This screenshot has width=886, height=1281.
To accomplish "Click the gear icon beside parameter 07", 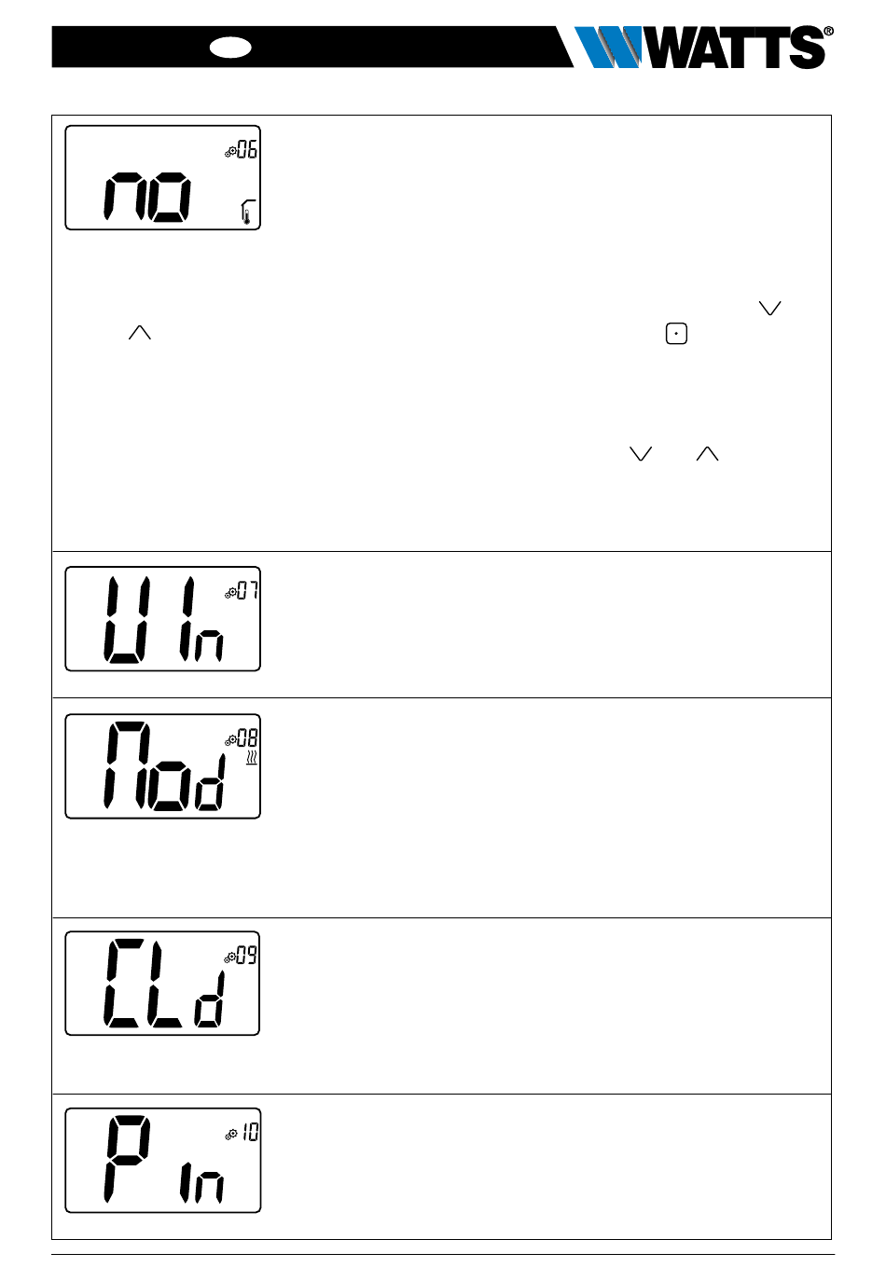I will 230,592.
